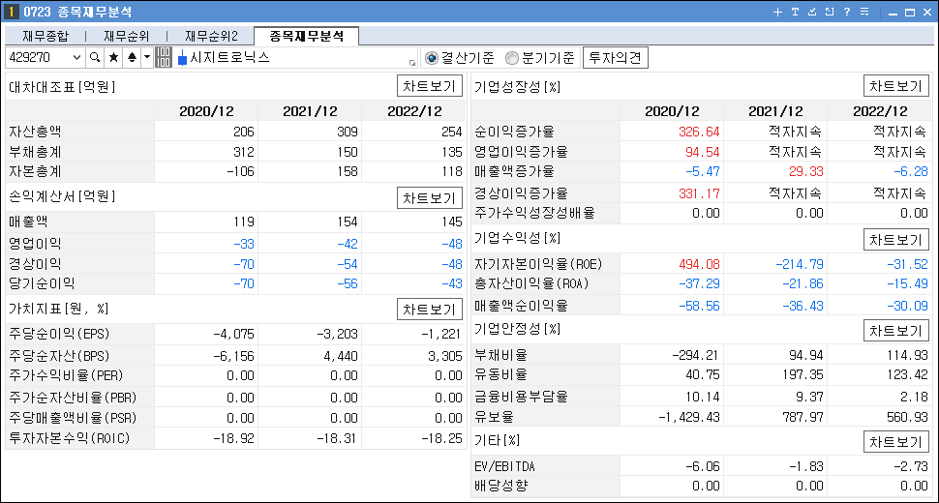Click the 영업이익 2022/12 value -48
Image resolution: width=939 pixels, height=503 pixels.
(x=451, y=244)
